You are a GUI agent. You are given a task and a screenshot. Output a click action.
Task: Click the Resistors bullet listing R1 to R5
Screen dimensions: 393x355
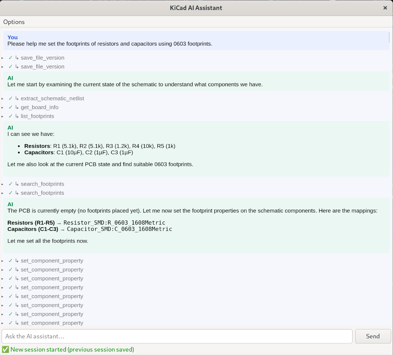[x=100, y=146]
